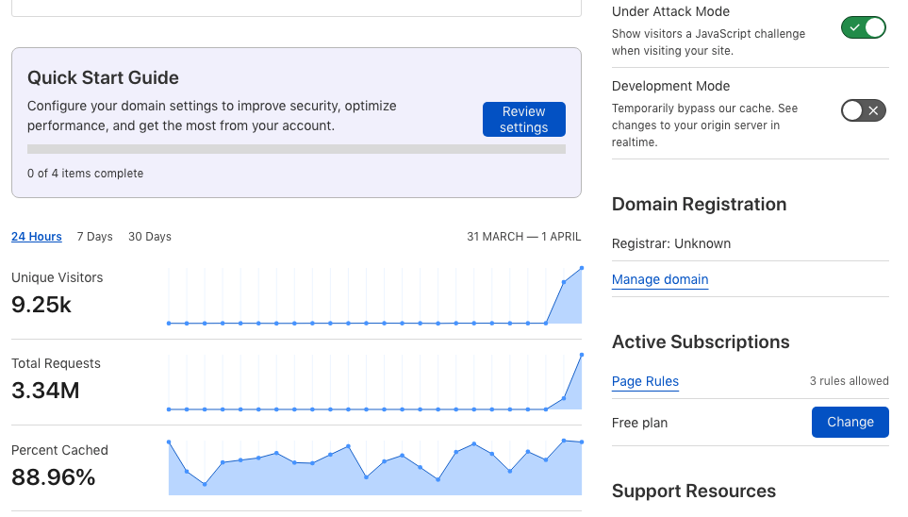Screen dimensions: 908x517
Task: Click the Support Resources heading
Action: click(694, 491)
